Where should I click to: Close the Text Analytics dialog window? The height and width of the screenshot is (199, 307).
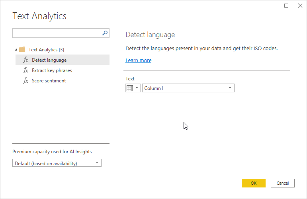pyautogui.click(x=300, y=6)
